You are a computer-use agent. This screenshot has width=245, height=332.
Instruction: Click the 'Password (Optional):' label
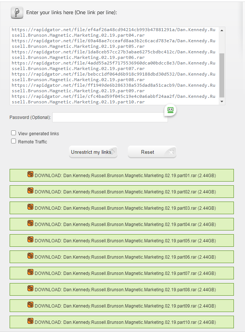click(30, 117)
